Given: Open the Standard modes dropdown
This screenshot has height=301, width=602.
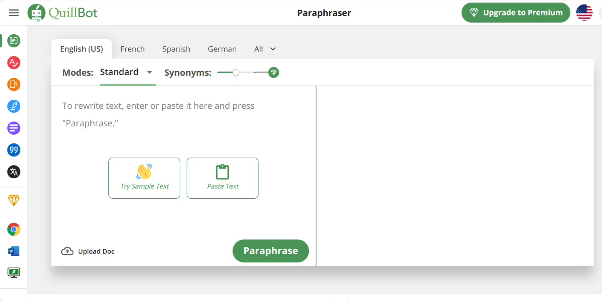Looking at the screenshot, I should [128, 72].
